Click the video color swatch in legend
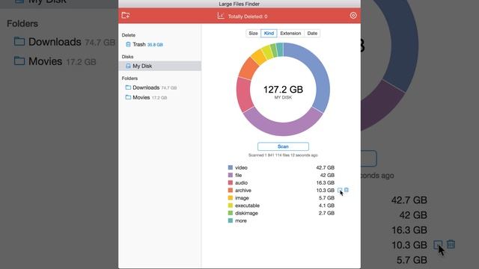This screenshot has width=479, height=269. point(231,167)
